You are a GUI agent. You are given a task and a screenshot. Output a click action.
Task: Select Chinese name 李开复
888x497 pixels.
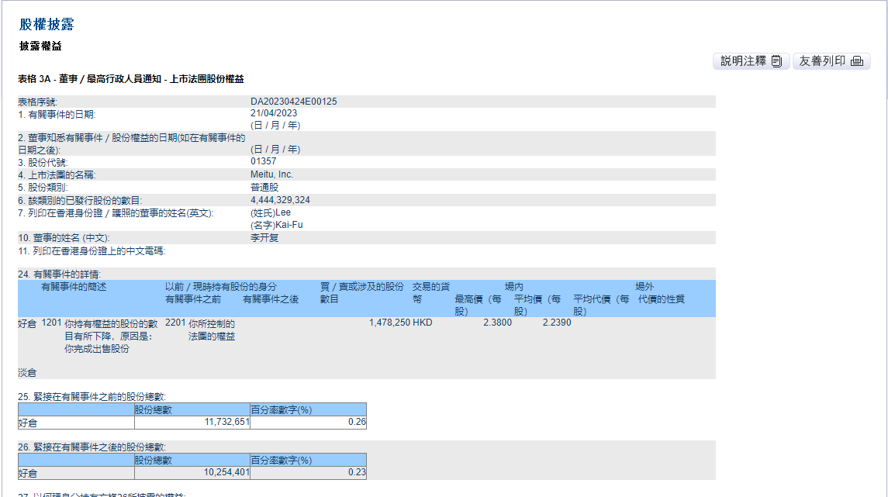(264, 238)
